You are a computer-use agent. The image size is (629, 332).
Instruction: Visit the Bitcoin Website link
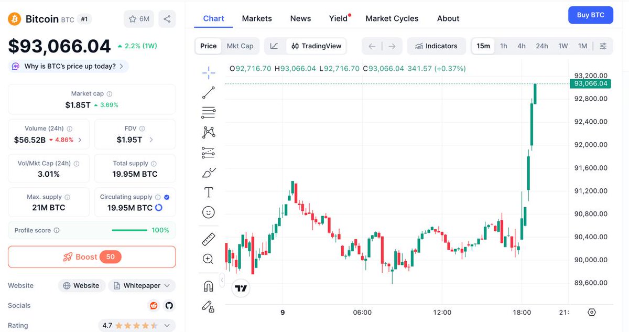tap(81, 286)
